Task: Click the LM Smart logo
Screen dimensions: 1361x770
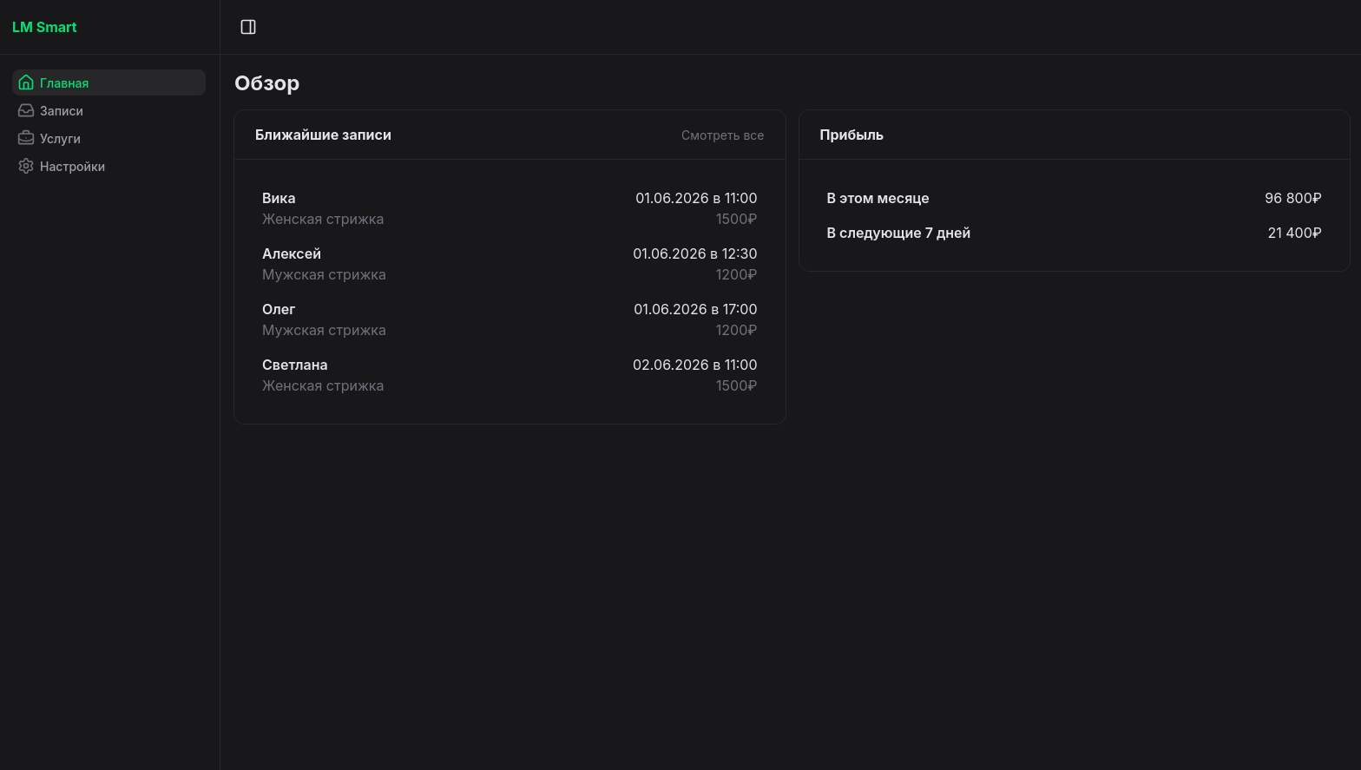Action: pos(44,27)
